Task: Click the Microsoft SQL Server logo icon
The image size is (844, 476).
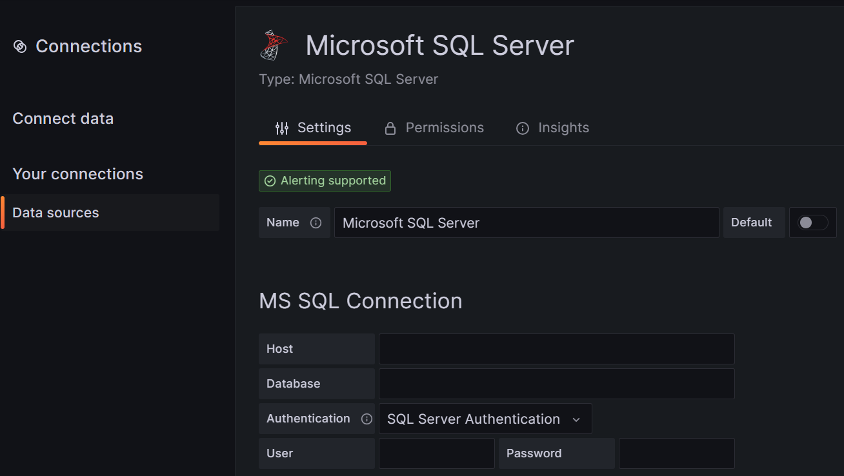Action: point(274,46)
